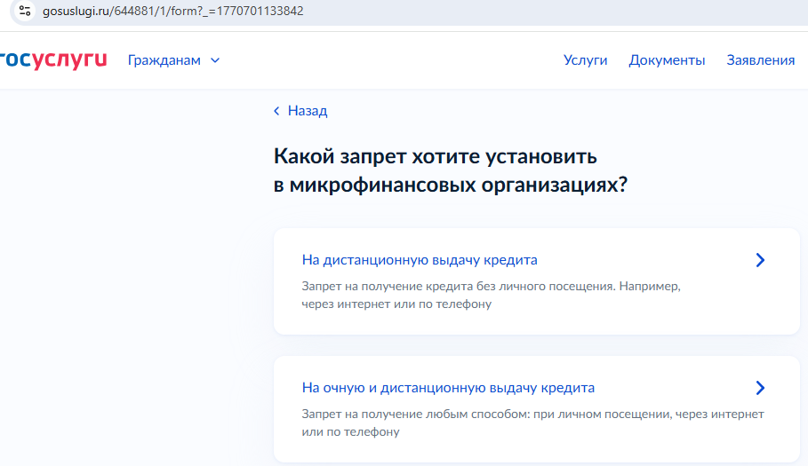Choose "На очную и дистанционную выдачу кредита"
Screen dimensions: 808x466
pyautogui.click(x=448, y=388)
